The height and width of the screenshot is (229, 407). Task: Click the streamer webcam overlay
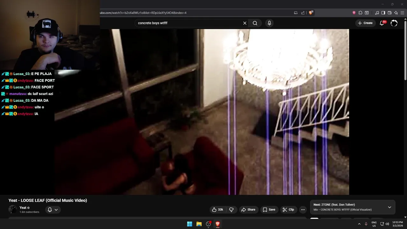(x=50, y=35)
